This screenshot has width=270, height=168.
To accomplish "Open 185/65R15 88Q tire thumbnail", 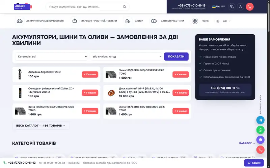I will coord(111,111).
